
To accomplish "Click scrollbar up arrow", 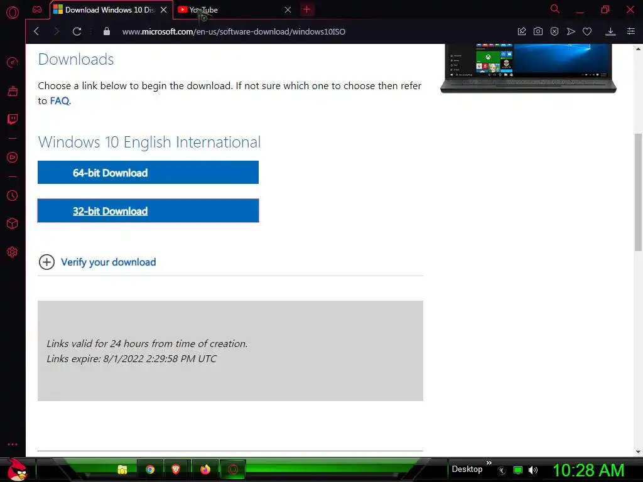I will (638, 49).
